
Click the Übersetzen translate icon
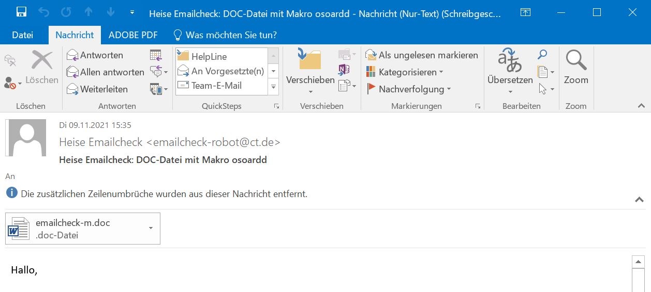(510, 60)
